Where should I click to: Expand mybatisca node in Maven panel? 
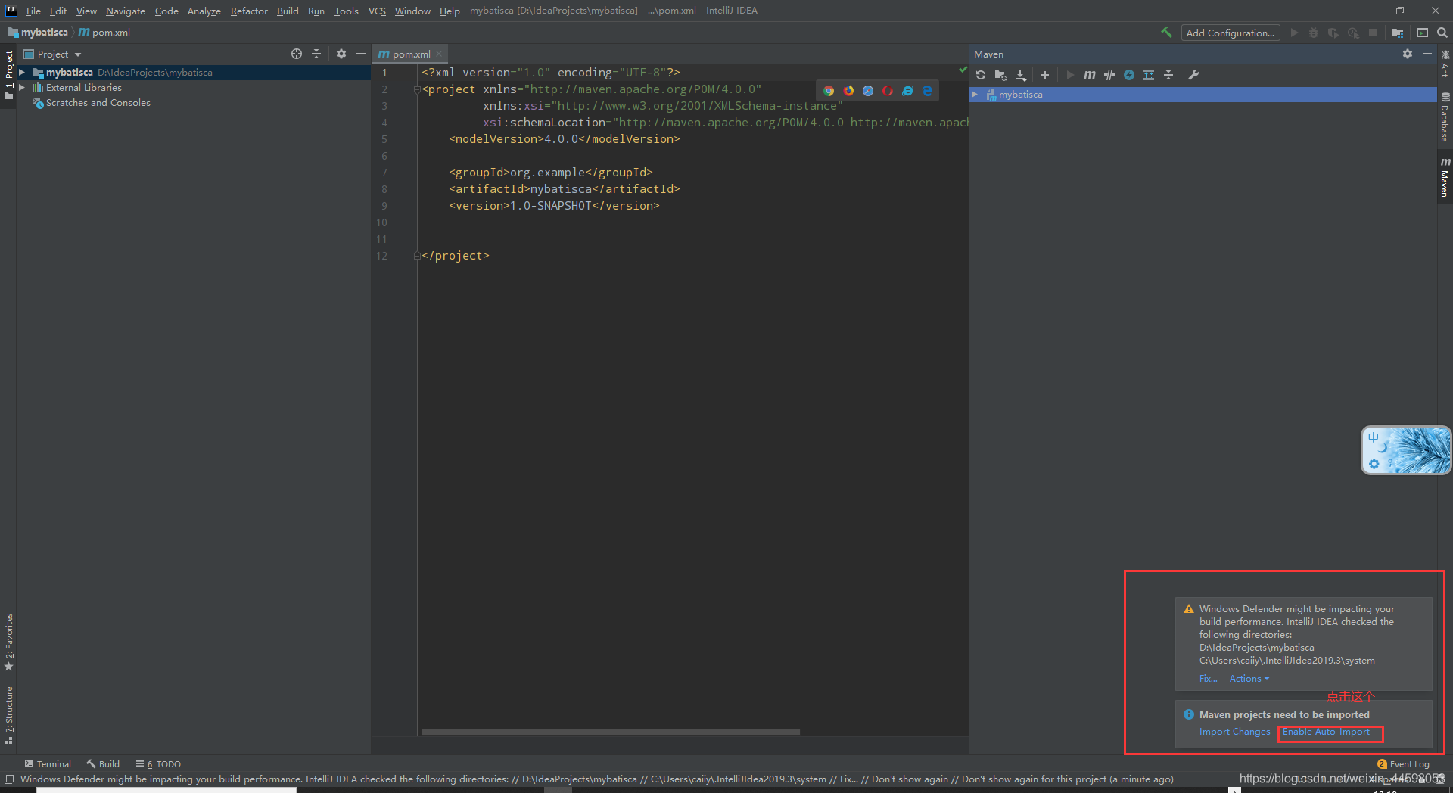tap(975, 95)
